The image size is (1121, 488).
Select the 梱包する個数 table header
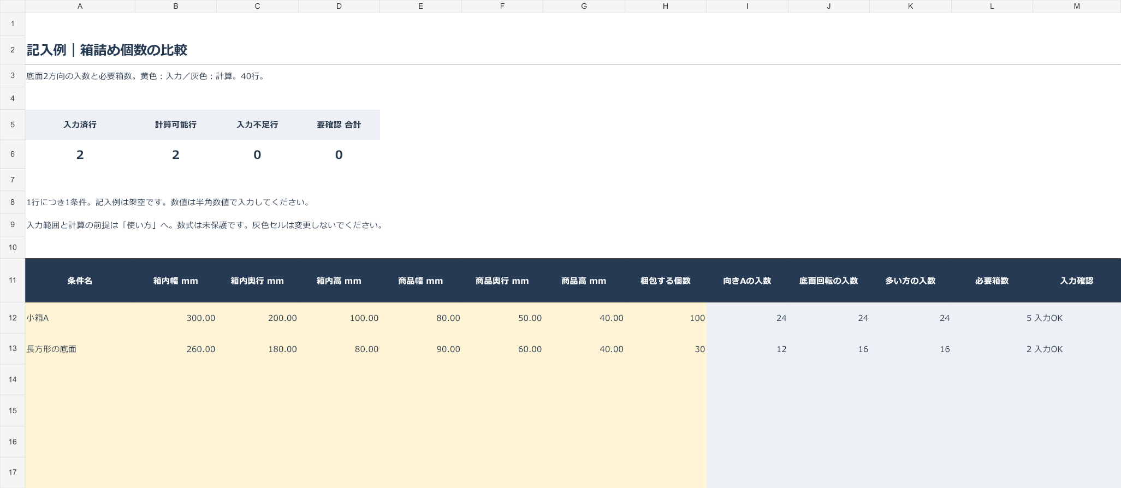click(x=665, y=281)
